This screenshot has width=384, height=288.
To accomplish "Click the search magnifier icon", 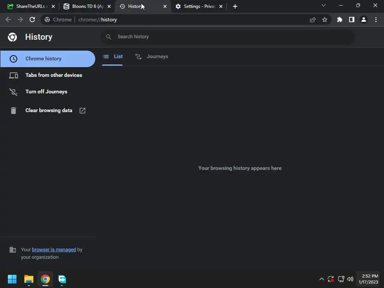I will 108,37.
